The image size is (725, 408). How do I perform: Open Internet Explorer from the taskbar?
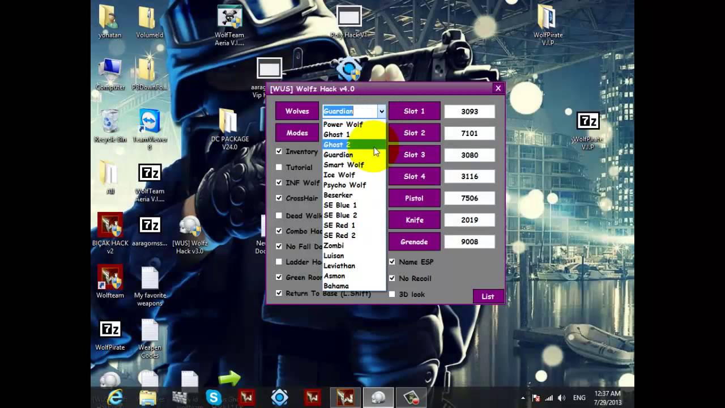pos(115,398)
